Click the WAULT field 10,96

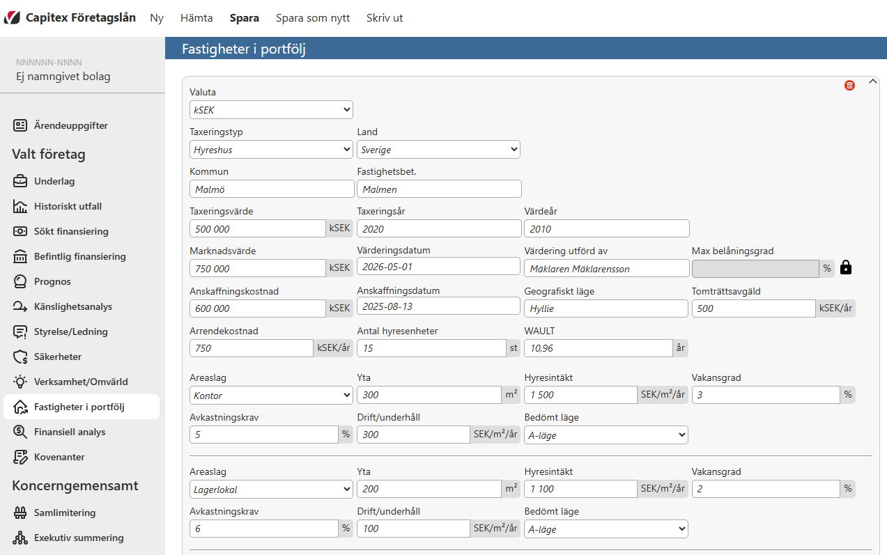click(x=599, y=348)
